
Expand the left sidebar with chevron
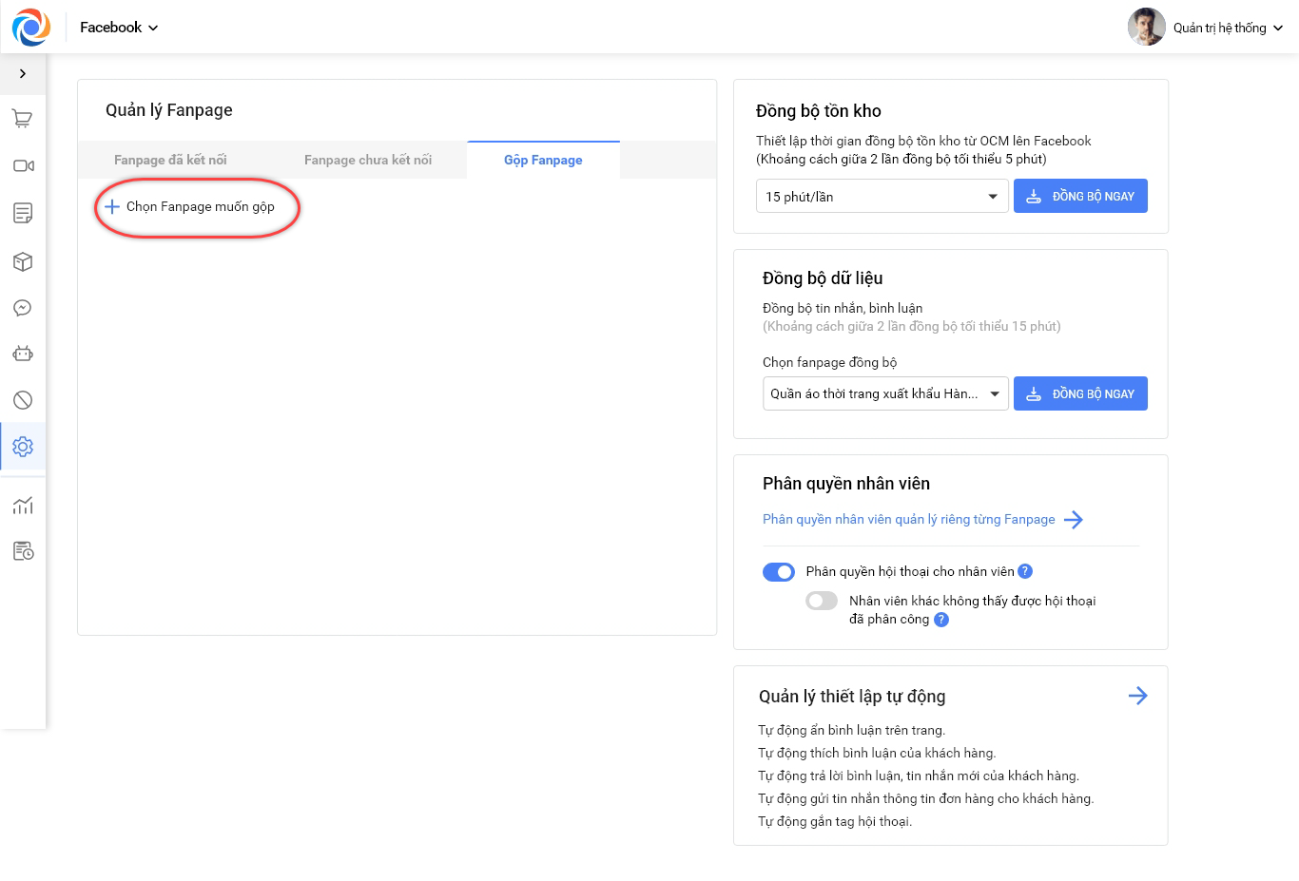[23, 73]
